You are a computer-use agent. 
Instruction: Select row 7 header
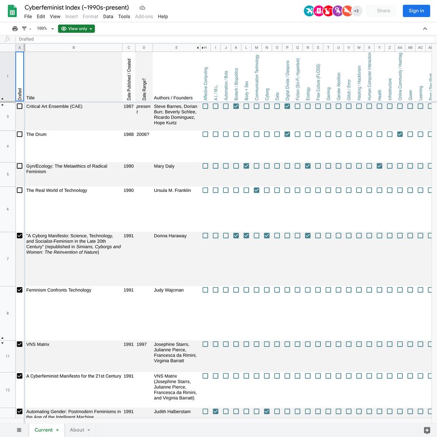coord(7,259)
